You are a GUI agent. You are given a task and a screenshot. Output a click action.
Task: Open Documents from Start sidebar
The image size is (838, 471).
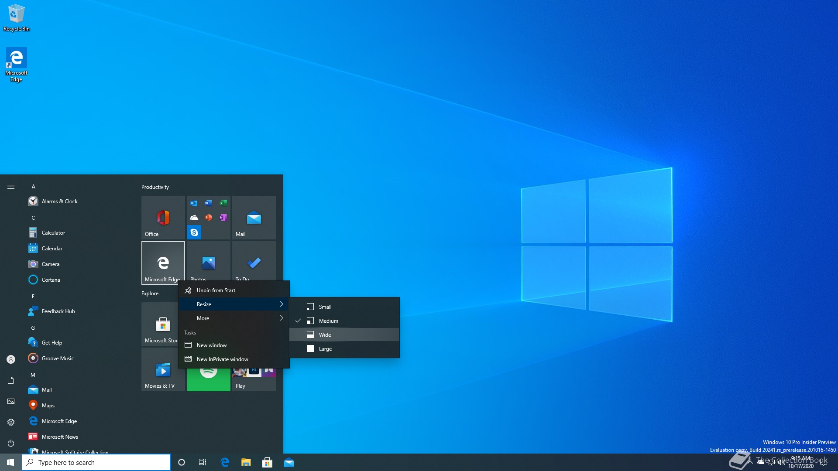pyautogui.click(x=11, y=380)
